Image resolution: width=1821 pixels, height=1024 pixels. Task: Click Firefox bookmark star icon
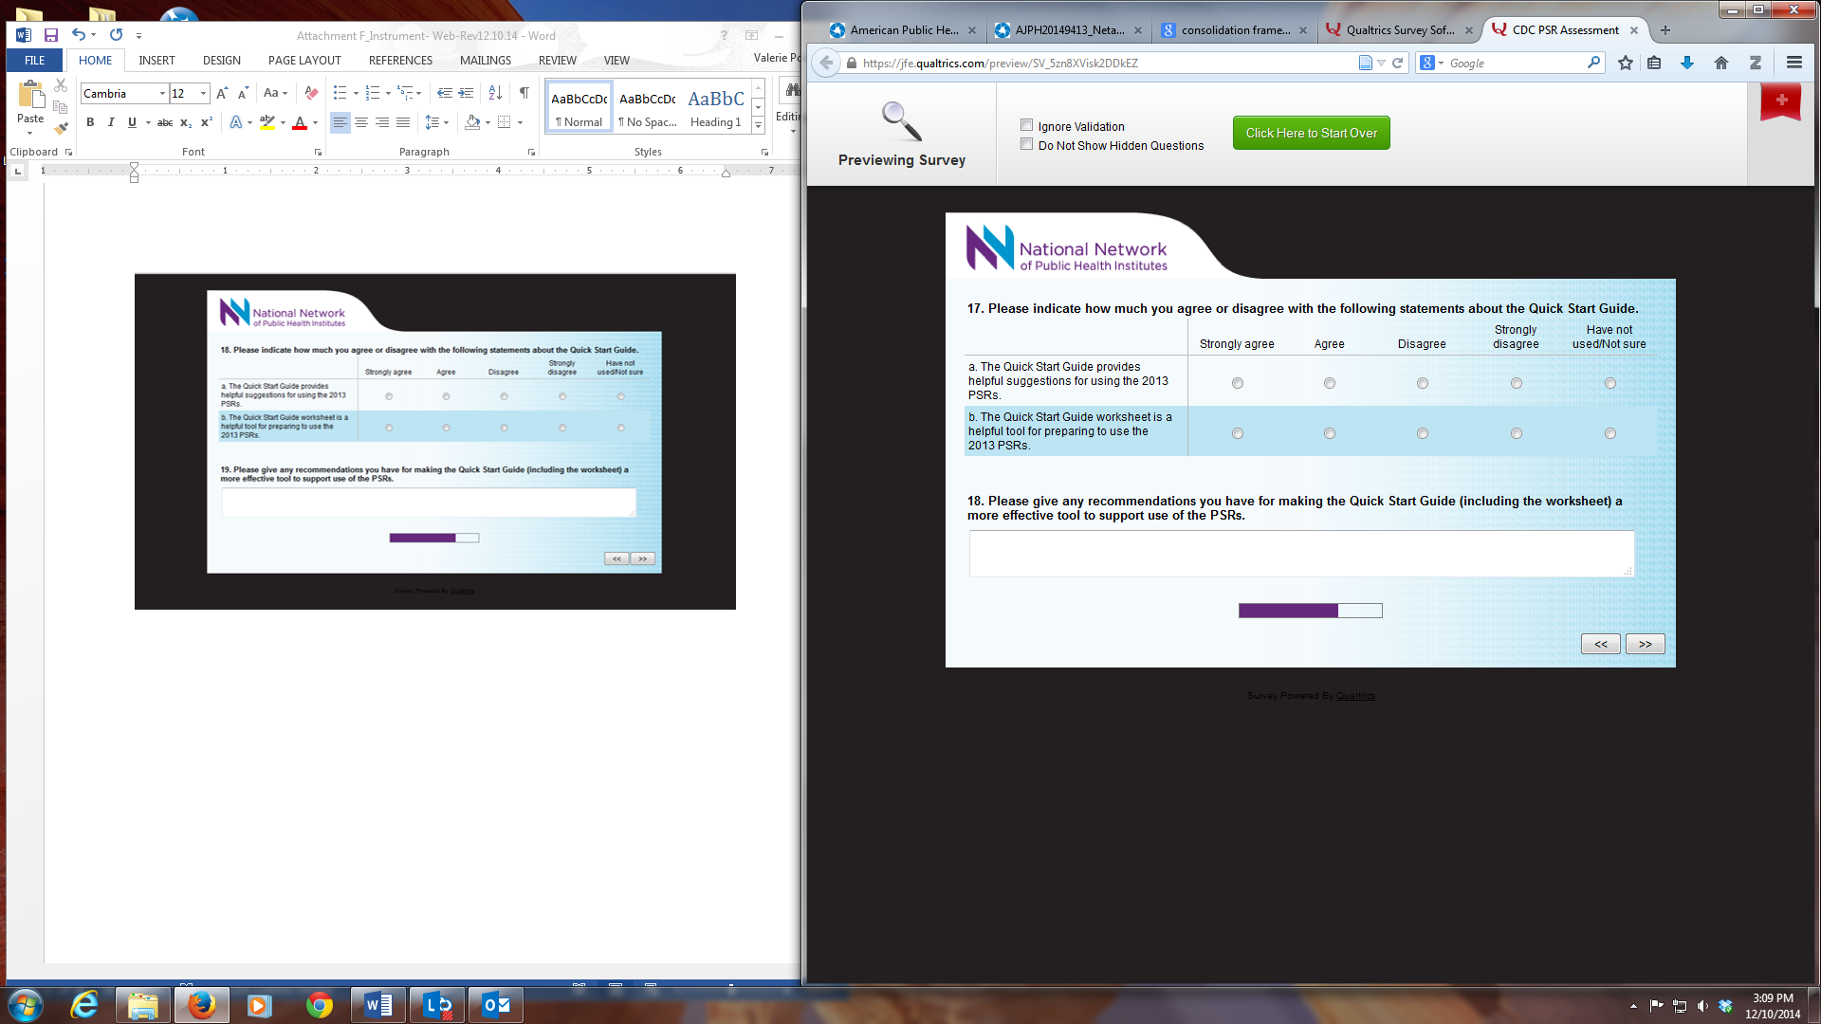tap(1626, 64)
